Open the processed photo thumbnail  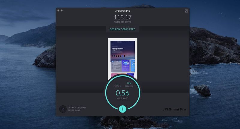pyautogui.click(x=123, y=59)
